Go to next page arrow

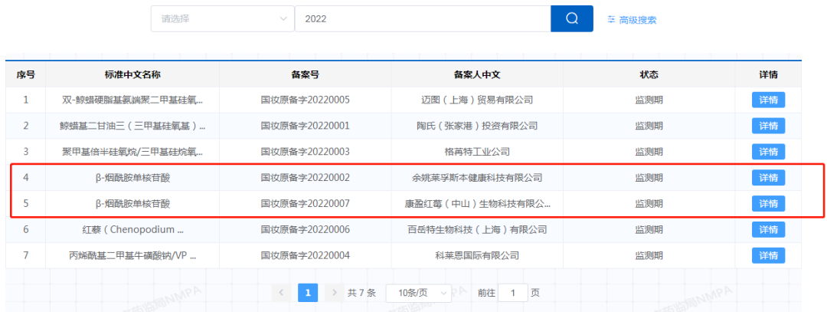tap(333, 292)
